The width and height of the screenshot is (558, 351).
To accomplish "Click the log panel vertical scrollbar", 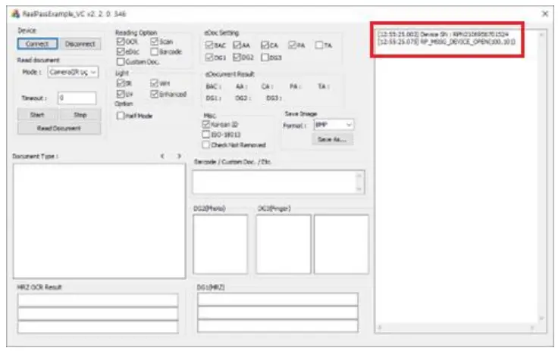I will tap(541, 176).
